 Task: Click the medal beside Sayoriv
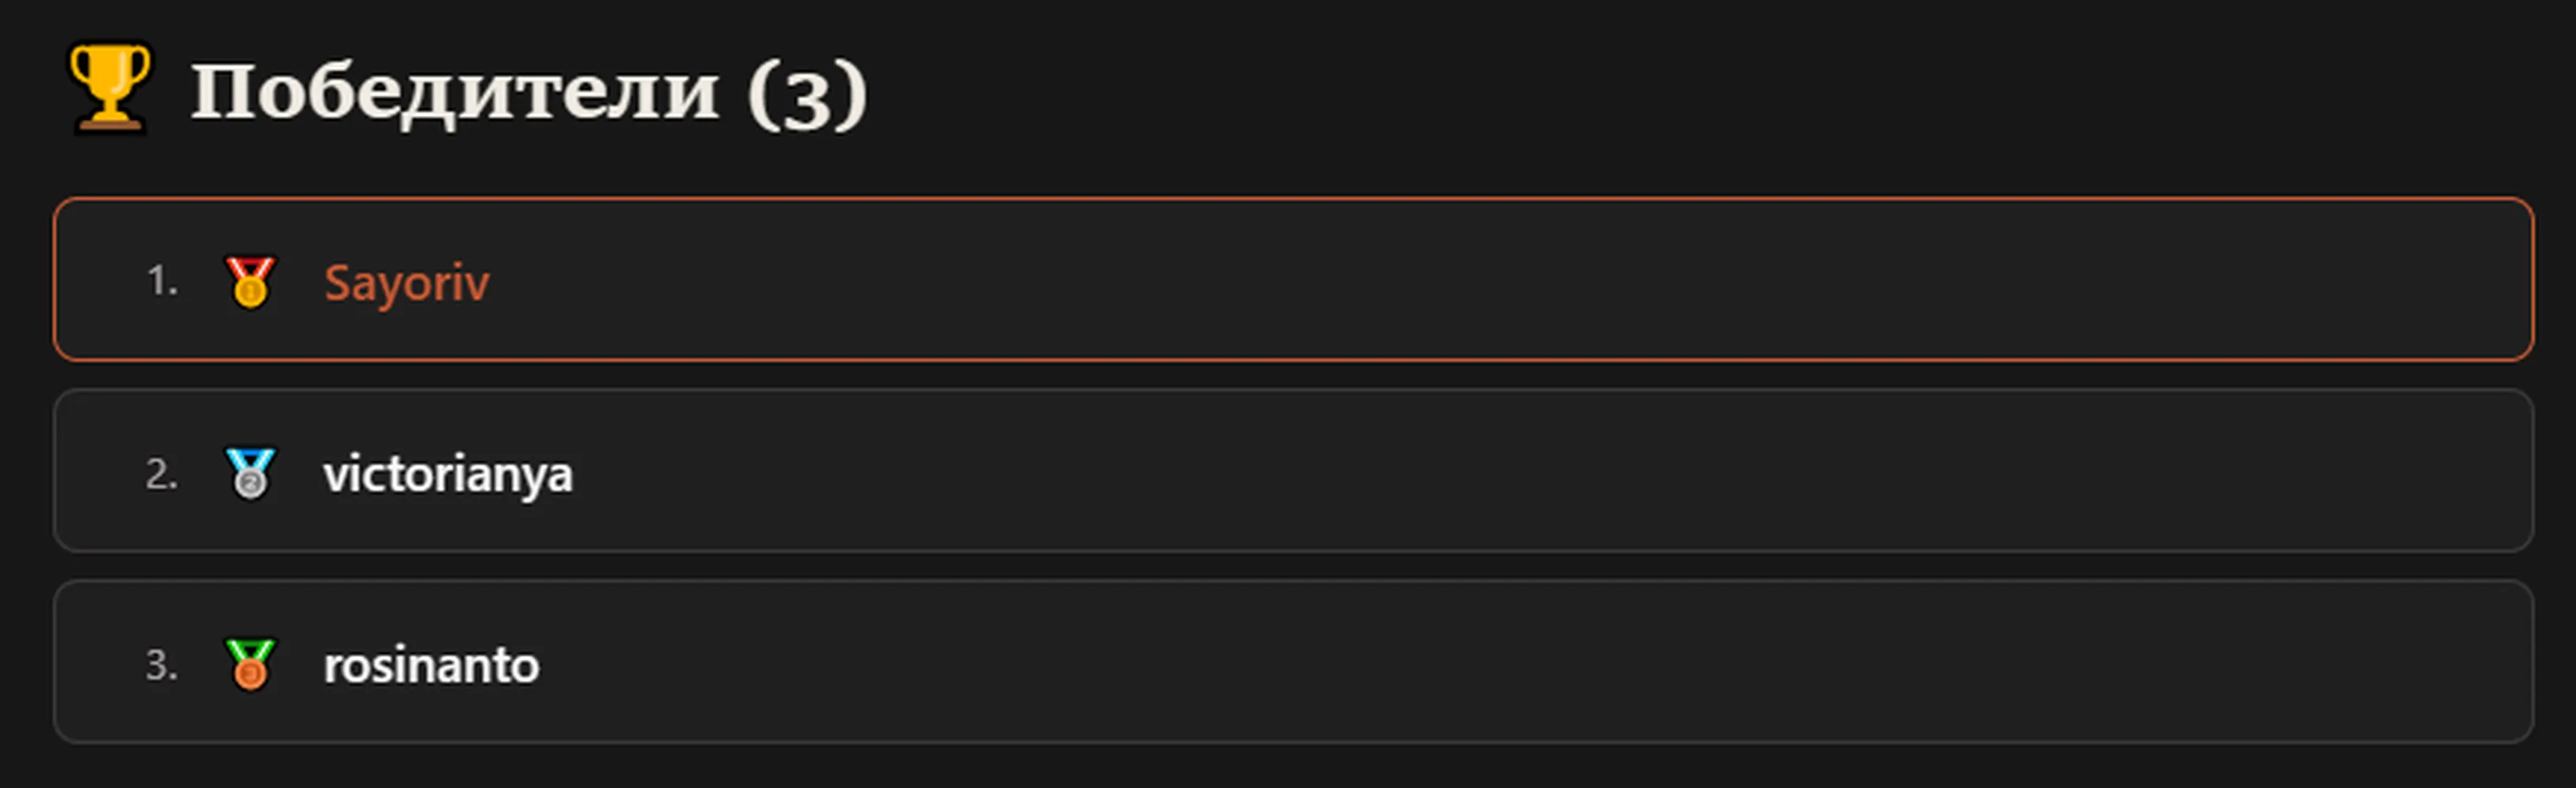(x=249, y=281)
